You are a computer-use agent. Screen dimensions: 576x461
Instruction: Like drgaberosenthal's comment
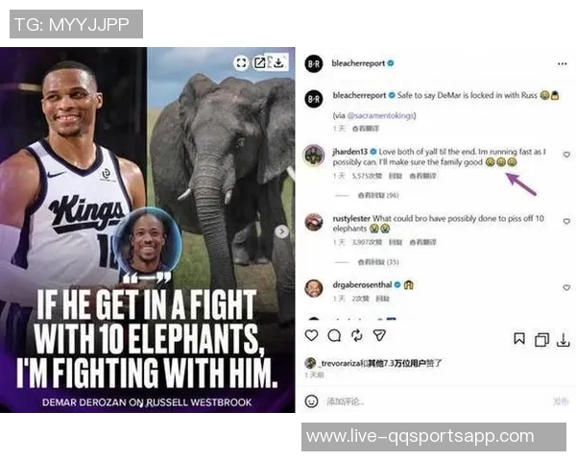click(566, 287)
